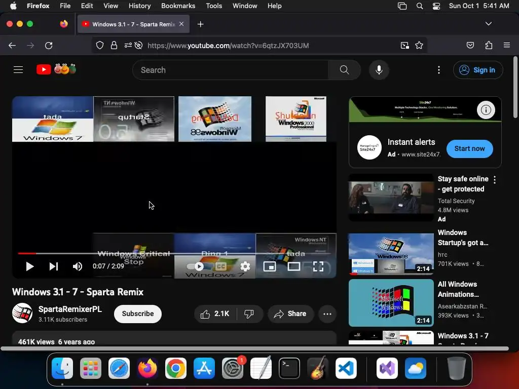Open Tools menu
Screen dimensions: 519x389
coord(214,6)
